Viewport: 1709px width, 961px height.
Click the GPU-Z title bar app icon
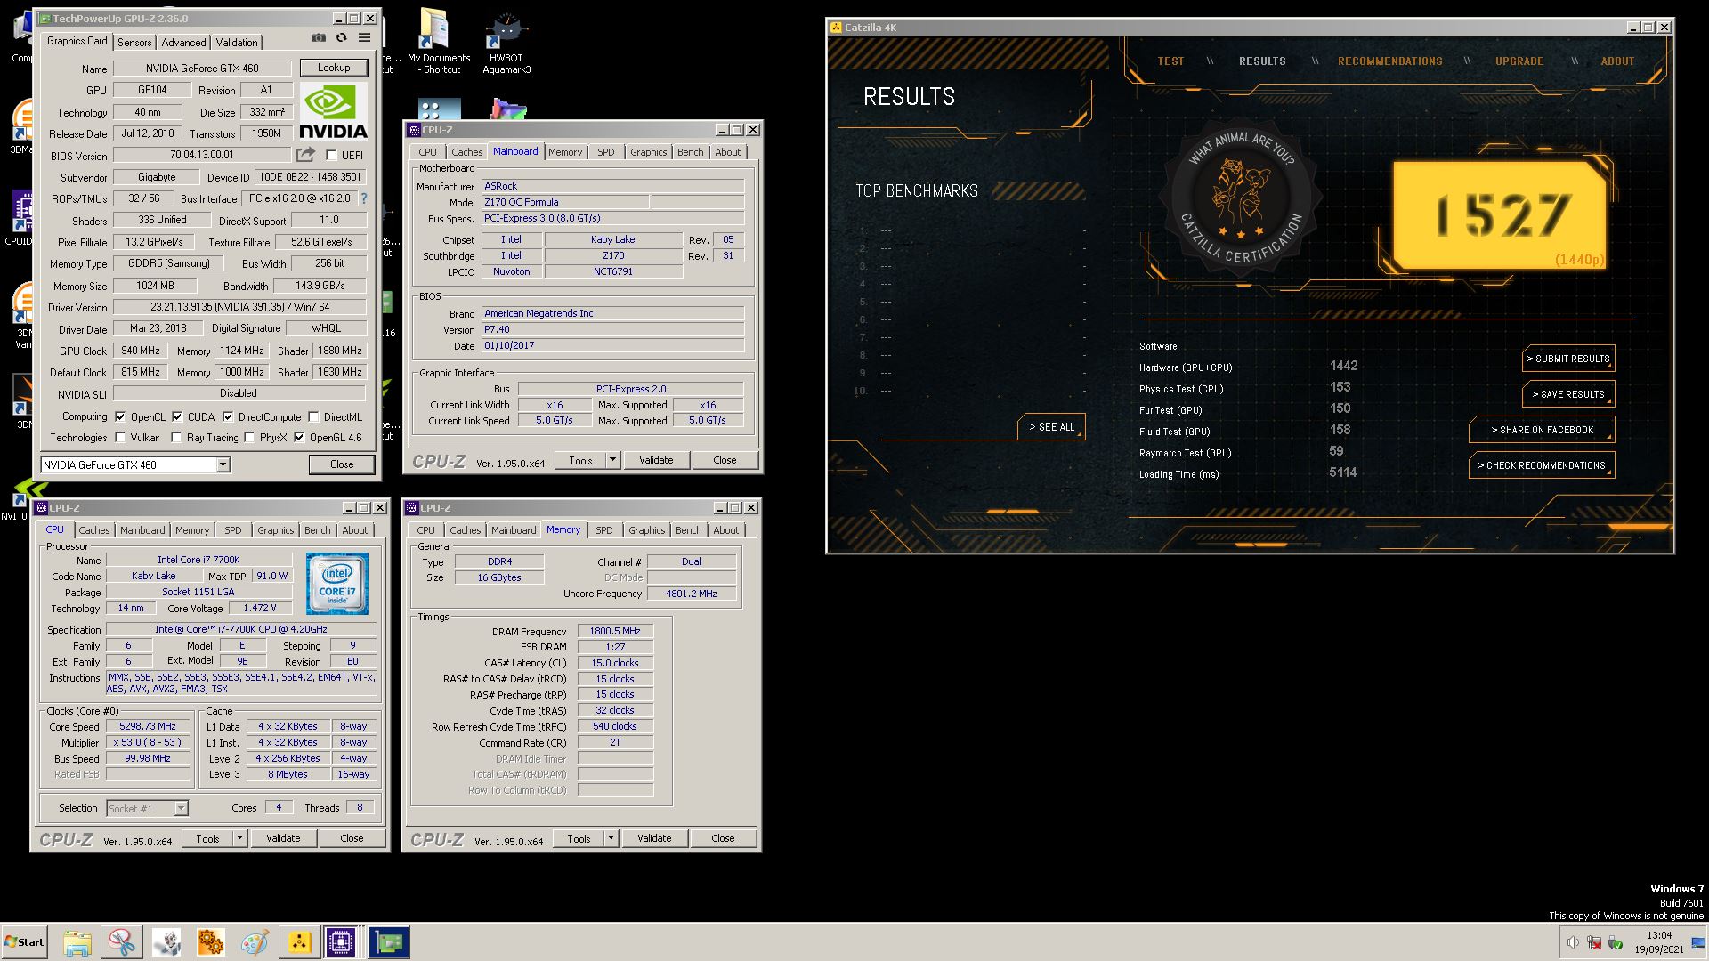[45, 19]
